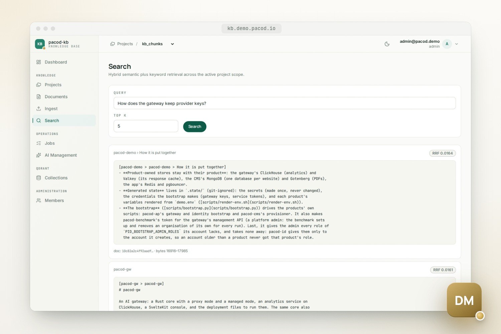
Task: Click the AI Management sparkle icon
Action: (39, 155)
